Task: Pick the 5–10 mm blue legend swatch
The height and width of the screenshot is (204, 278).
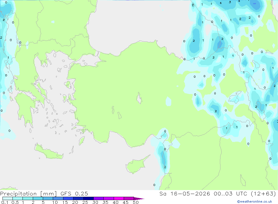Action: (48, 198)
